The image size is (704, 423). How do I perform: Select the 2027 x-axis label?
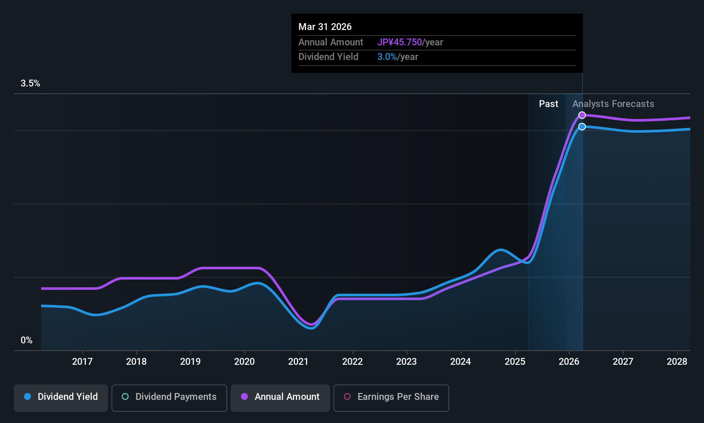coord(623,362)
